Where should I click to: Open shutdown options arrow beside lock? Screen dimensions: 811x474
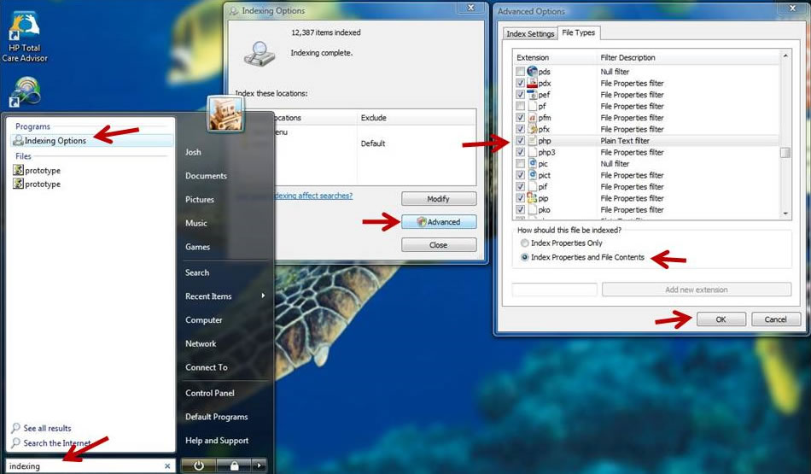(260, 465)
